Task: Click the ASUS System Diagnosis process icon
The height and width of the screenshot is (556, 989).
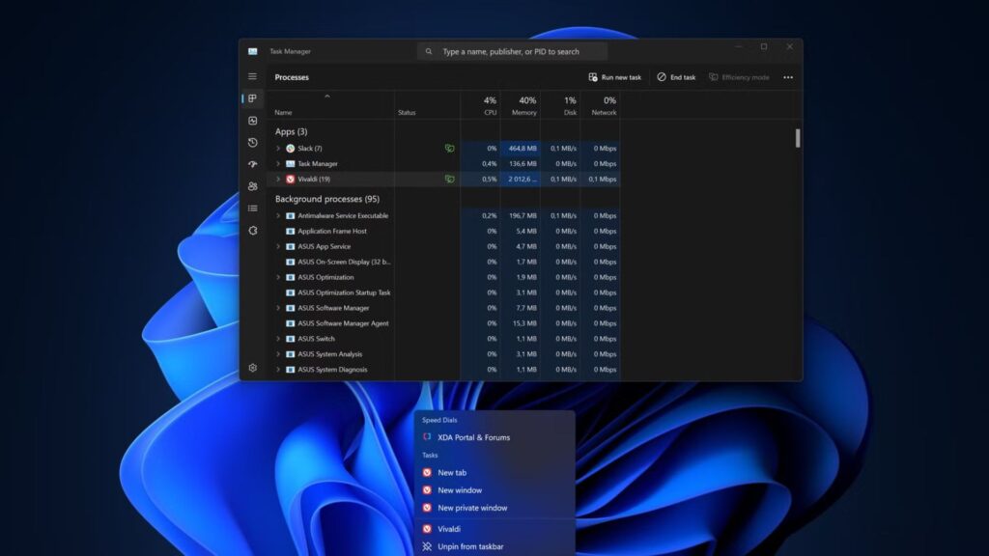Action: coord(290,370)
